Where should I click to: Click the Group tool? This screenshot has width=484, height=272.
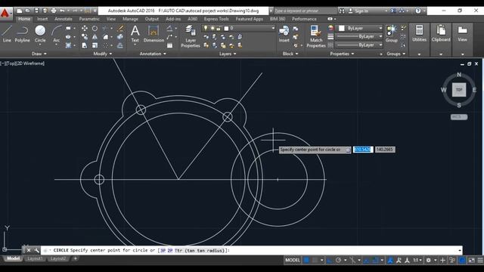(x=391, y=33)
